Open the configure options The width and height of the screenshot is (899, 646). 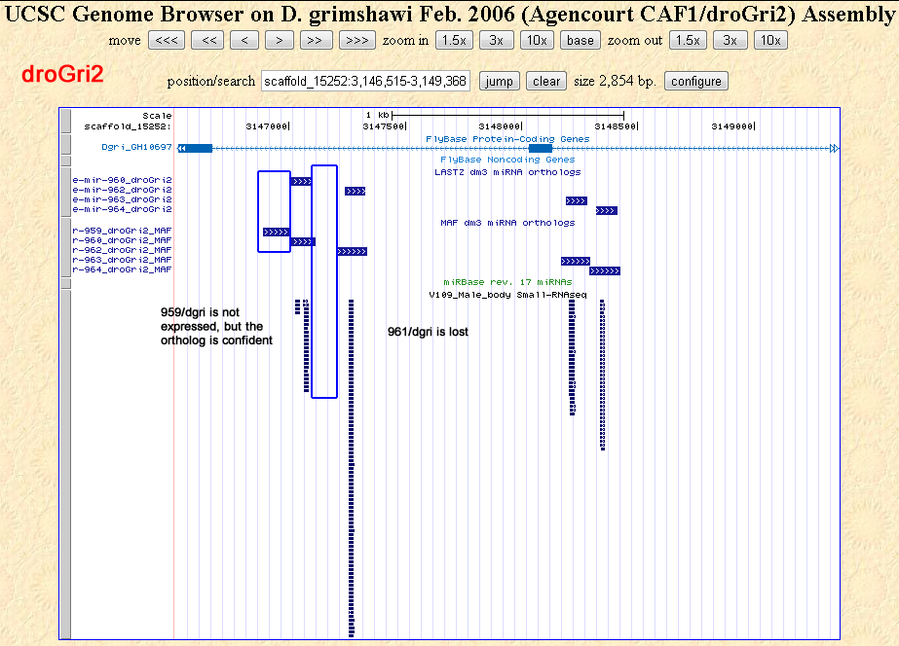tap(695, 82)
